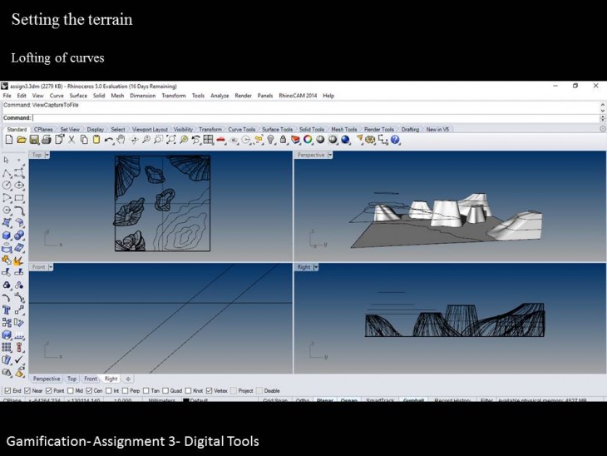Screen dimensions: 607x456
Task: Click the Print icon in the toolbar
Action: (47, 140)
